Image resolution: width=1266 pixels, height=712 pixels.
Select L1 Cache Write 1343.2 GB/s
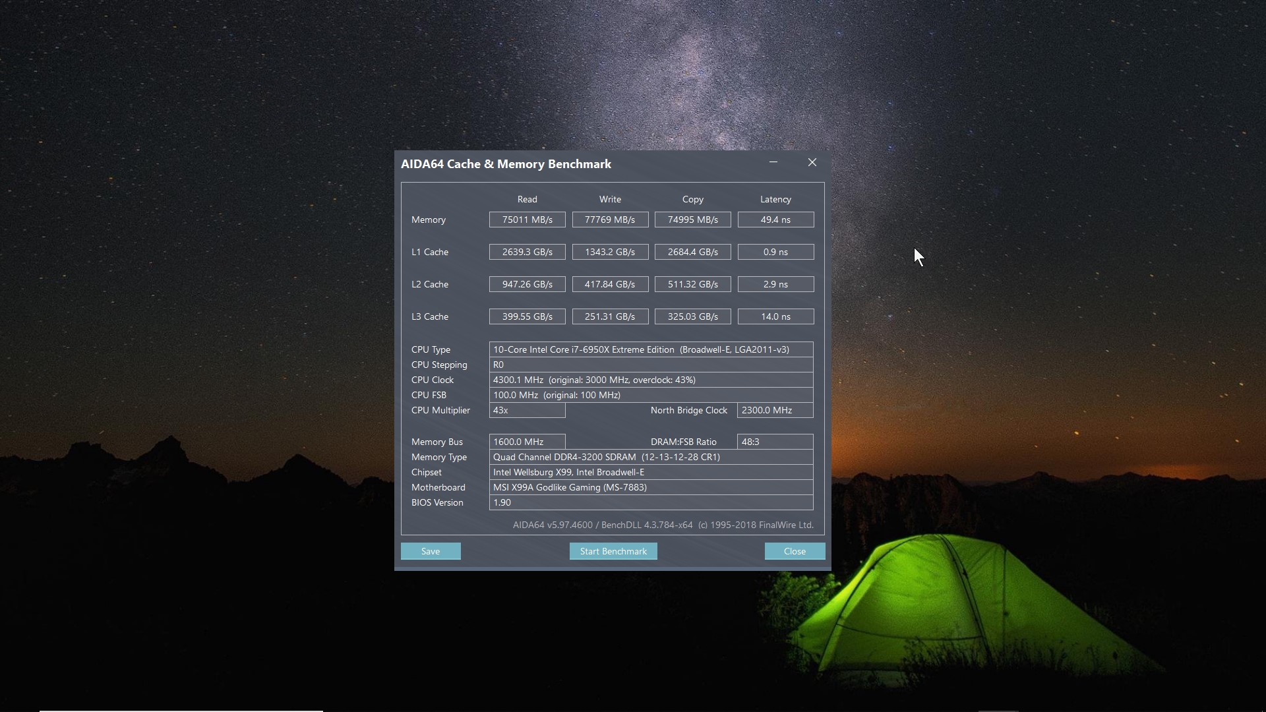pos(610,252)
